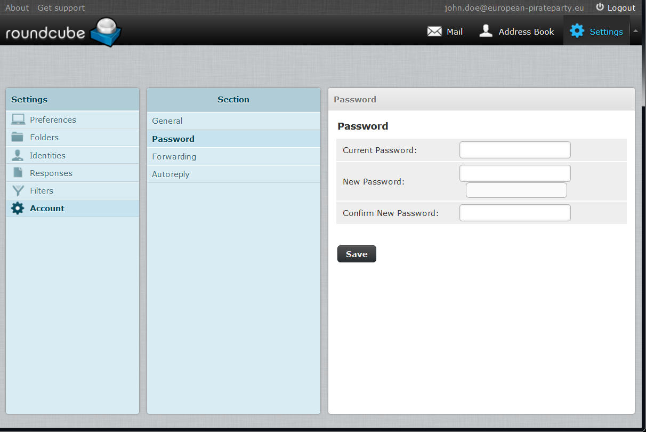This screenshot has height=432, width=646.
Task: Click the Responses document icon
Action: (18, 173)
